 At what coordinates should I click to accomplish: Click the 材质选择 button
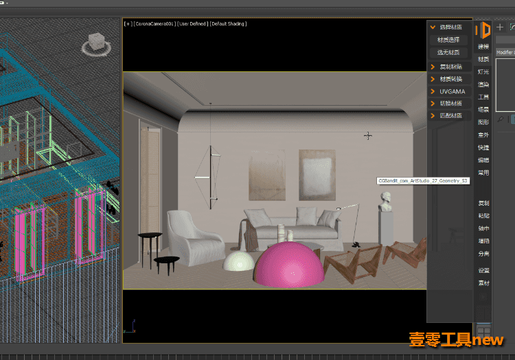coord(448,40)
